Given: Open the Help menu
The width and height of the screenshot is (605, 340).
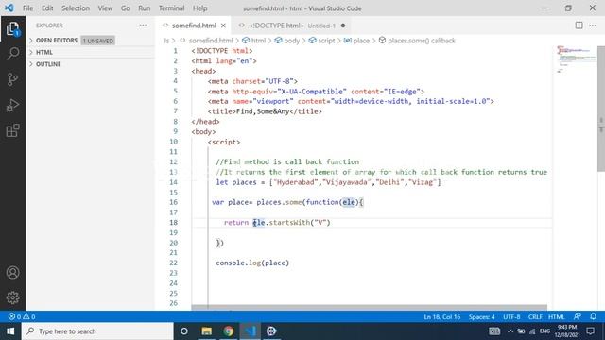Looking at the screenshot, I should (199, 8).
